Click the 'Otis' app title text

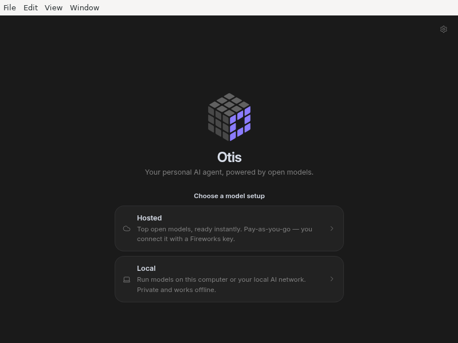point(229,157)
